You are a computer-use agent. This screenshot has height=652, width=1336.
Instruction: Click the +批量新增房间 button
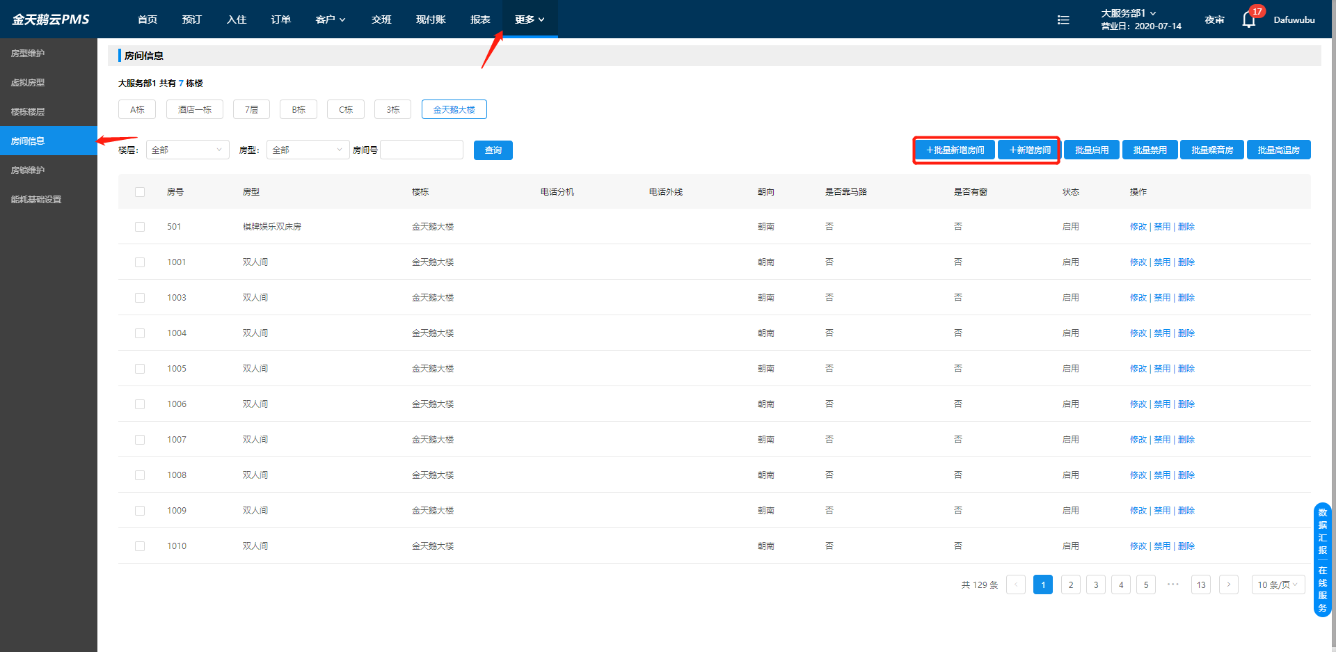pos(955,150)
